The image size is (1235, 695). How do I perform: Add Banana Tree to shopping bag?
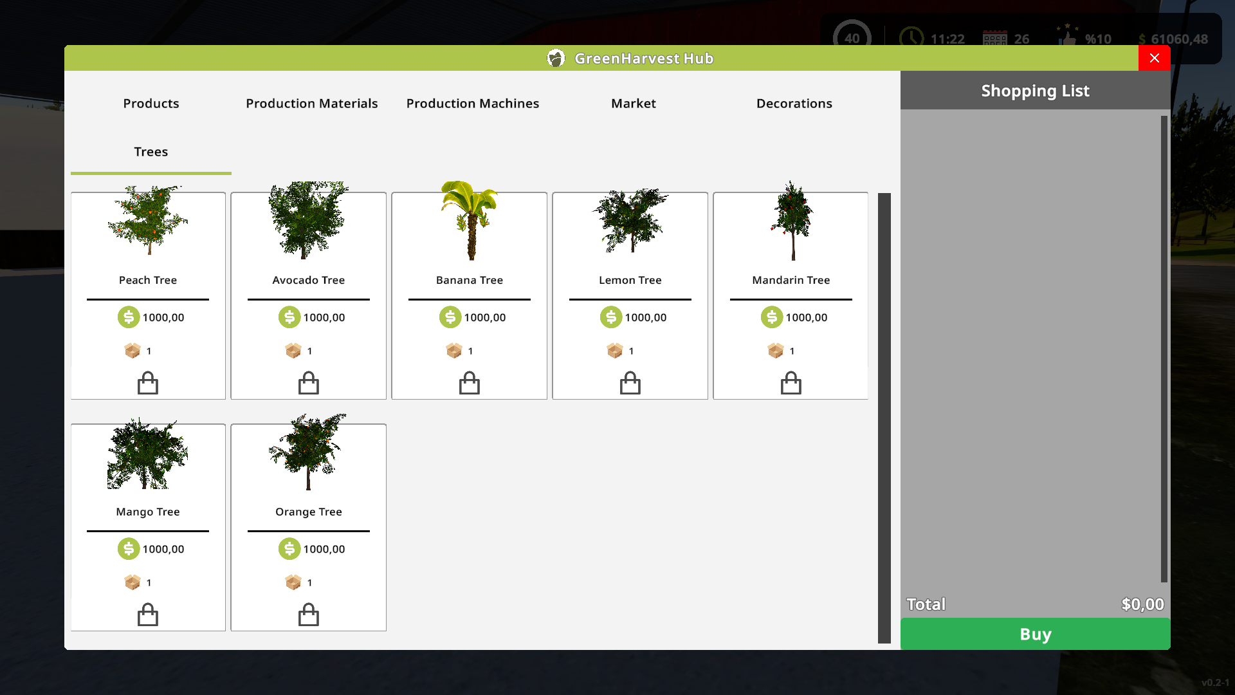pyautogui.click(x=470, y=383)
